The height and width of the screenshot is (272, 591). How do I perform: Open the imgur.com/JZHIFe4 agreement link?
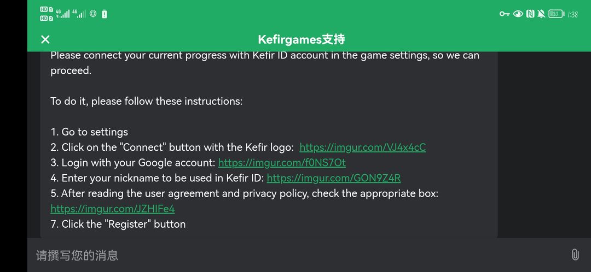[112, 209]
